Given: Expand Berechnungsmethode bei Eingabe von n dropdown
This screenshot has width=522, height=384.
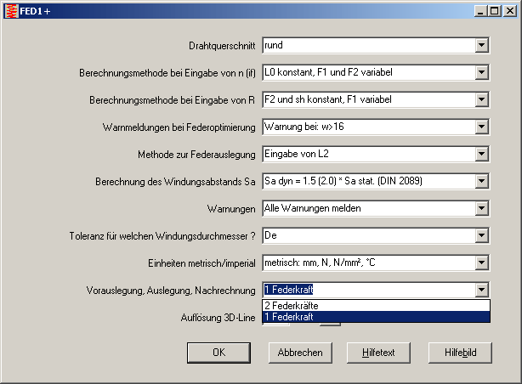Looking at the screenshot, I should (481, 73).
